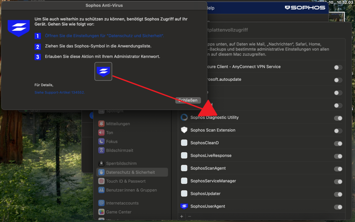Enable the Sophos Scan Extension switch

pos(338,131)
